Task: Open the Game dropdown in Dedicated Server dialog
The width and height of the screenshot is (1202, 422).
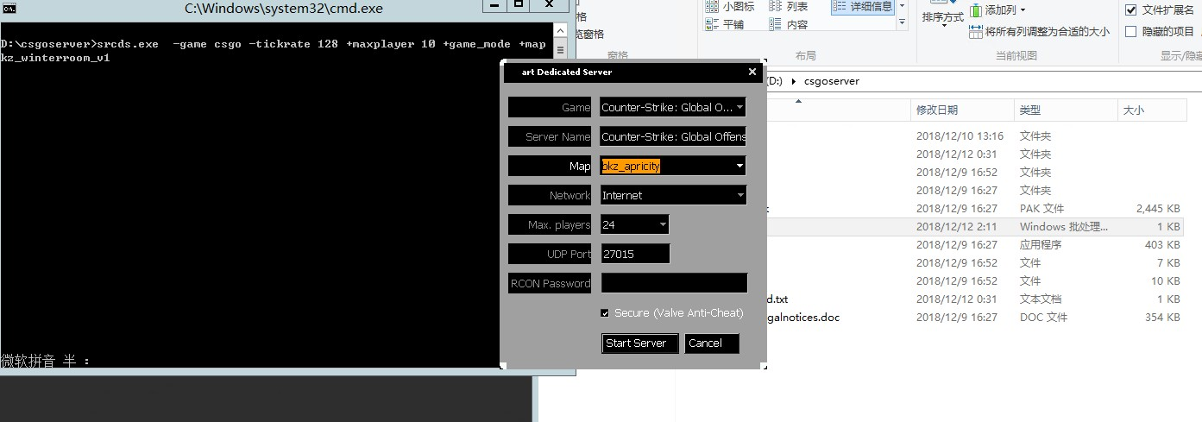Action: 739,108
